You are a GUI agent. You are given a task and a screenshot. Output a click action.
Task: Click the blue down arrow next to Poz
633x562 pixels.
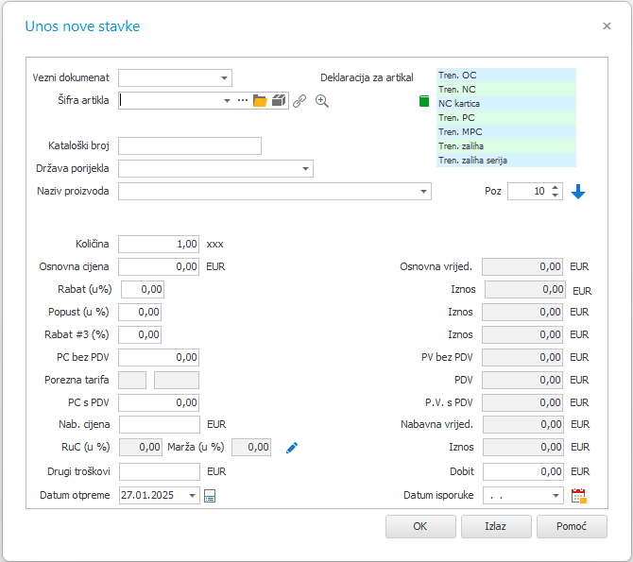pos(577,192)
